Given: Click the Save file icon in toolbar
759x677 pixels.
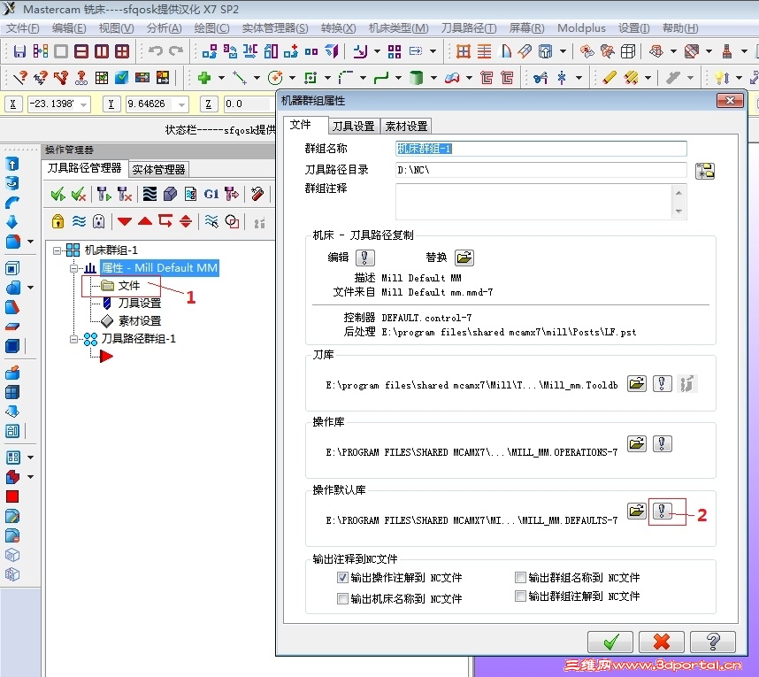Looking at the screenshot, I should pyautogui.click(x=19, y=51).
